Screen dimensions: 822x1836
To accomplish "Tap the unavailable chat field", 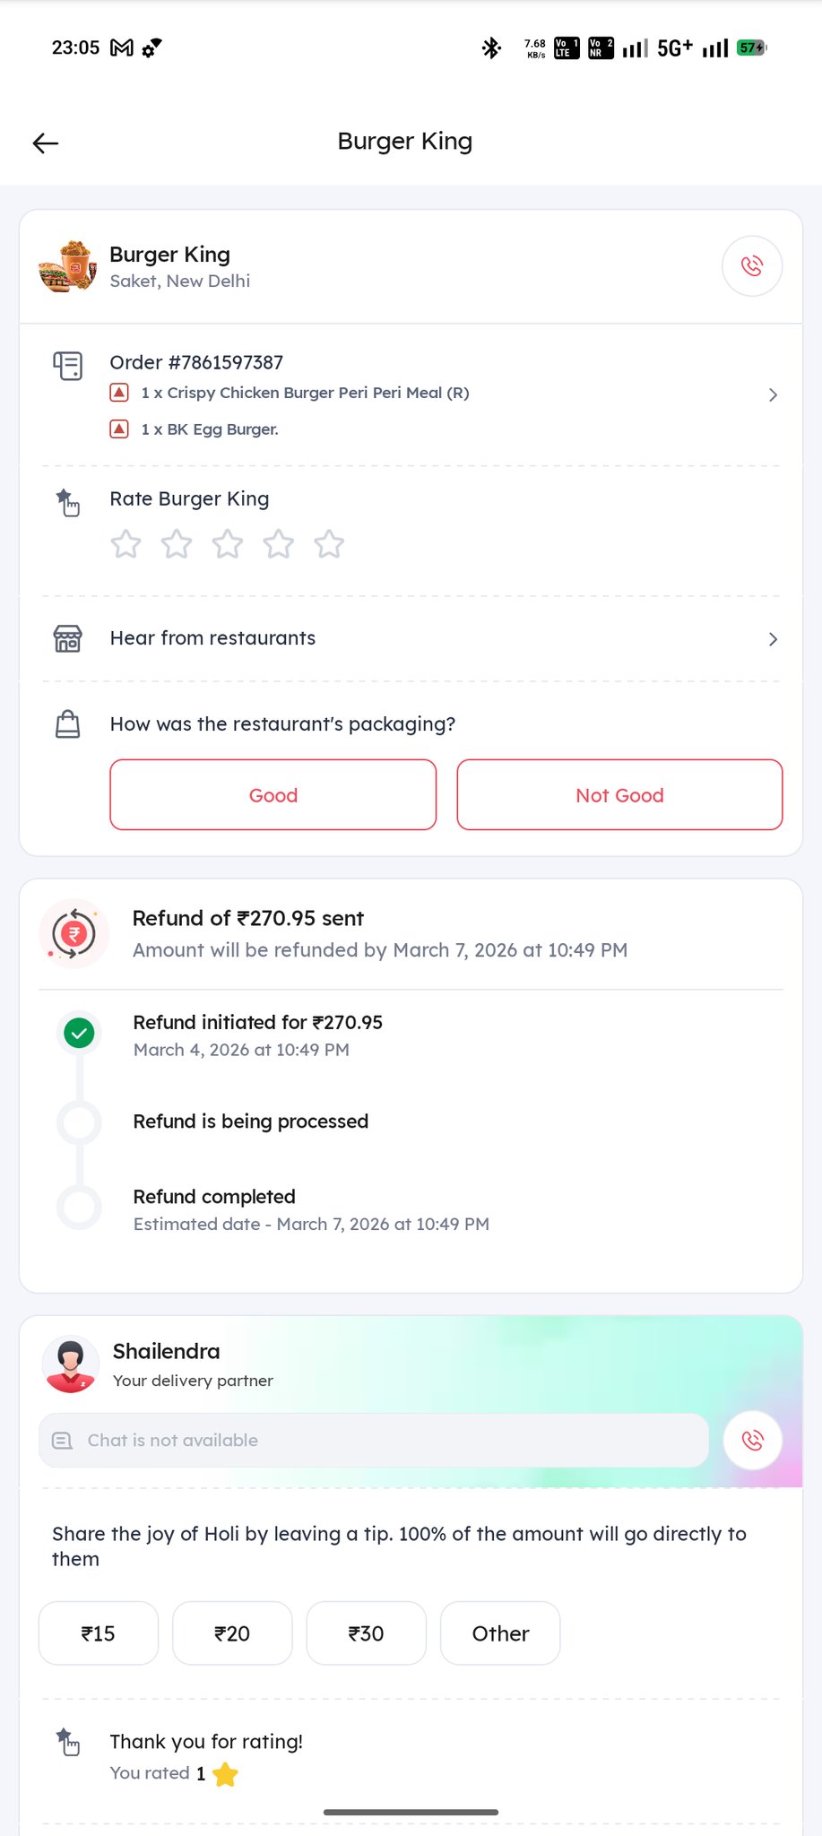I will click(x=374, y=1441).
